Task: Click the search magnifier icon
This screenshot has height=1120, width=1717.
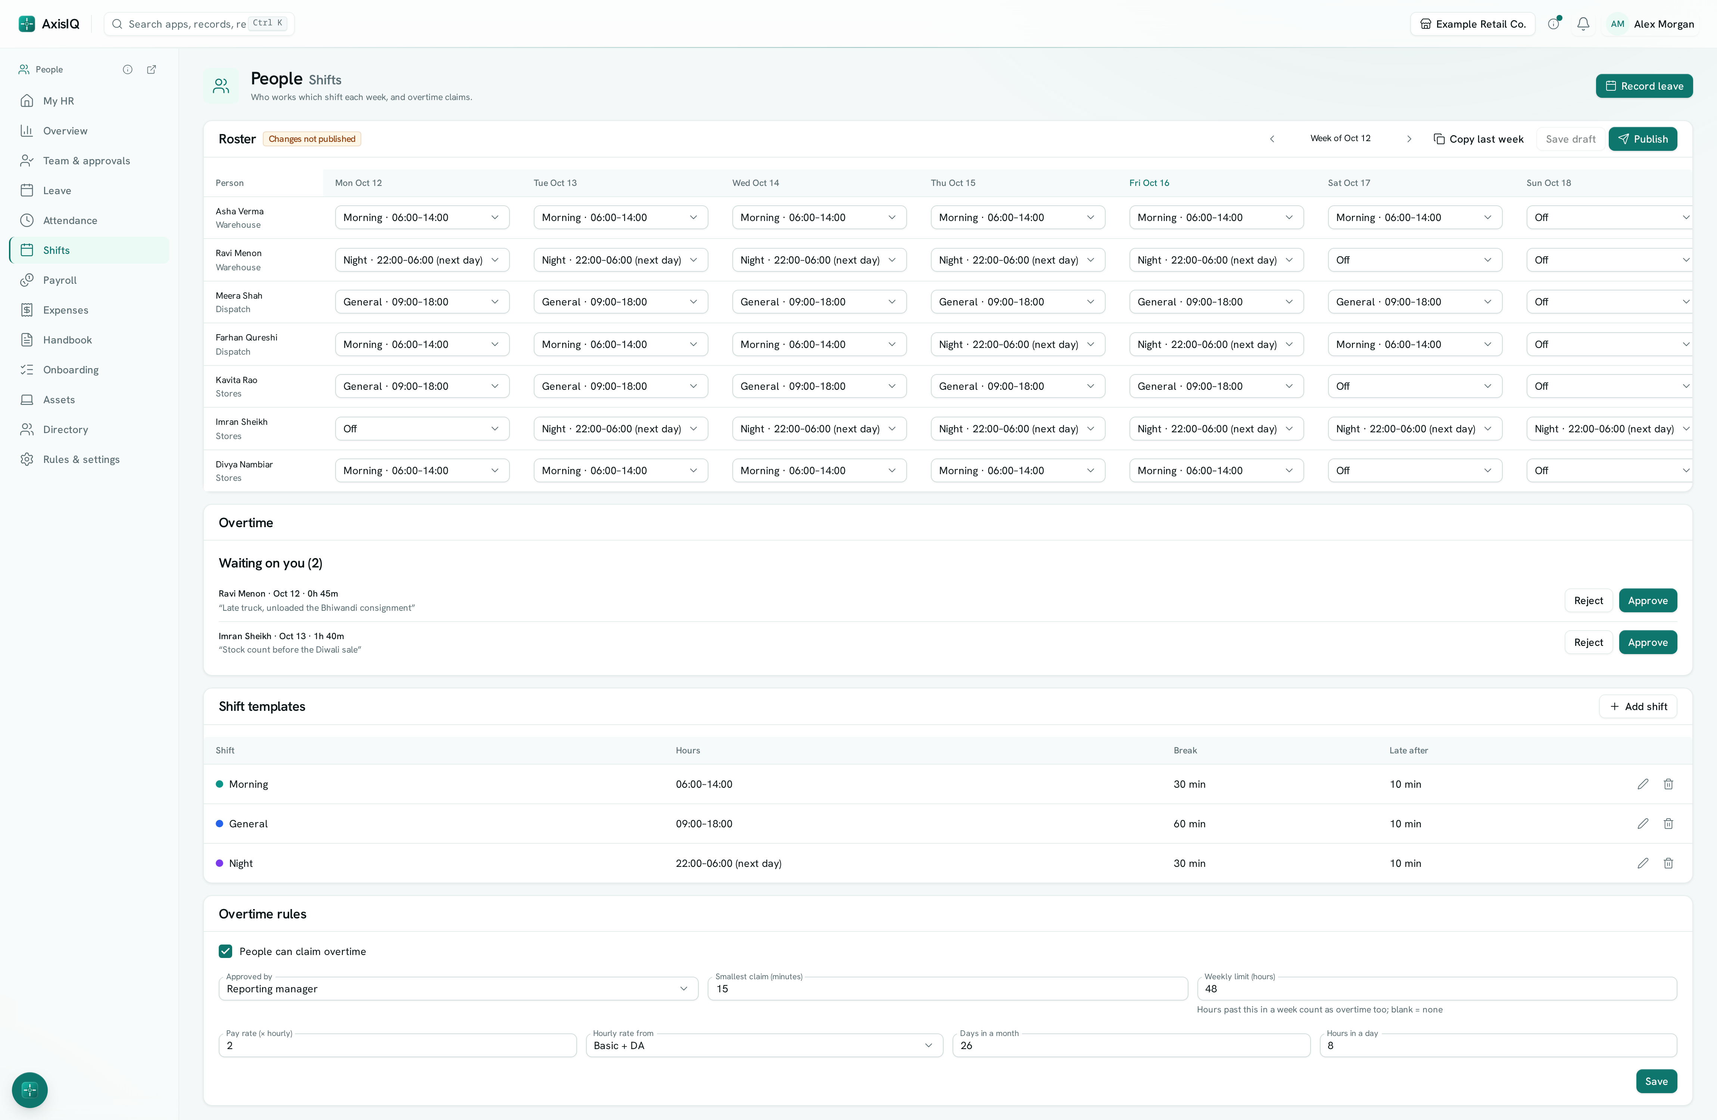Action: (117, 24)
